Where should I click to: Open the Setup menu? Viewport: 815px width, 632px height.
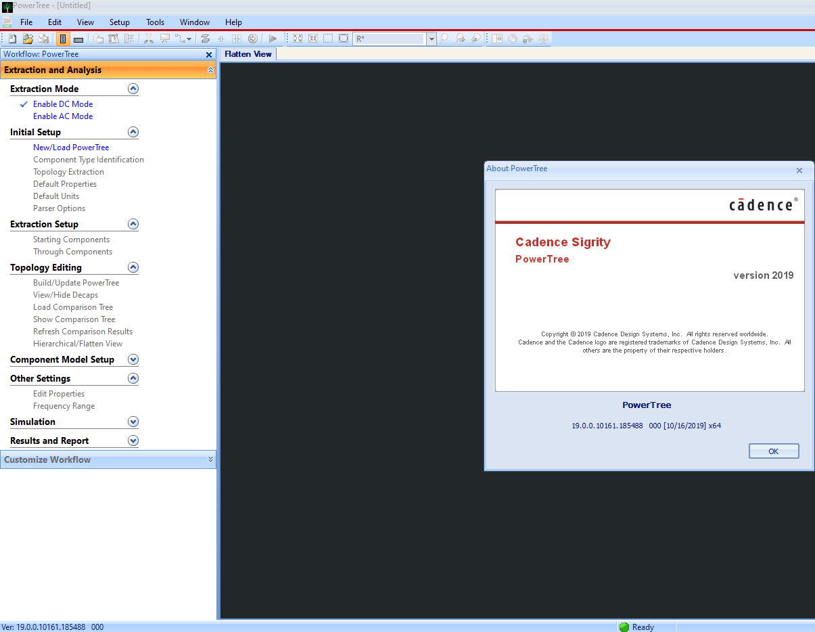(x=119, y=22)
